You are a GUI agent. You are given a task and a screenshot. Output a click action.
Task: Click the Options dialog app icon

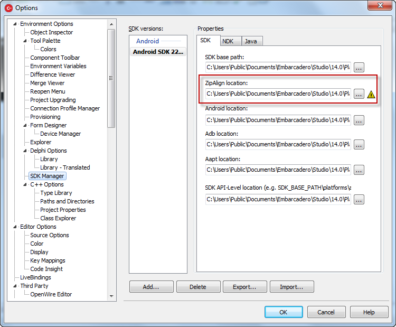(x=8, y=8)
